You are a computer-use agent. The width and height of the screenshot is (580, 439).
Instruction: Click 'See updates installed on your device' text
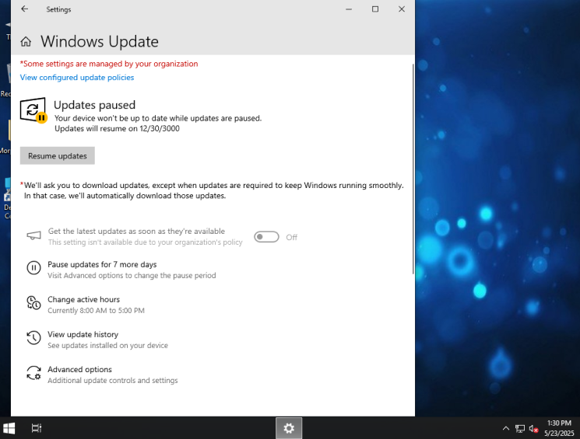(x=107, y=346)
